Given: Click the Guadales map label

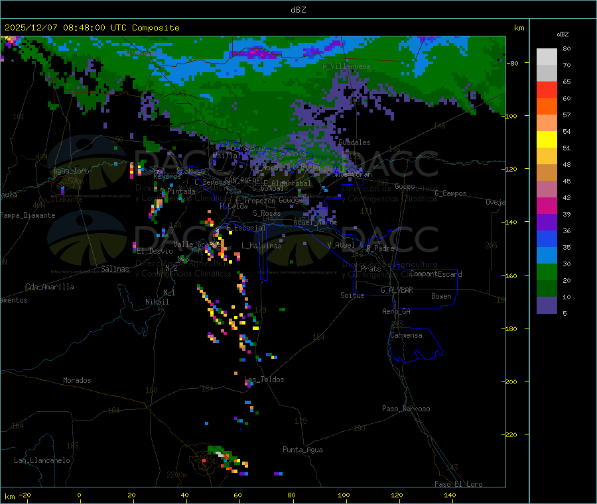Looking at the screenshot, I should pos(354,142).
